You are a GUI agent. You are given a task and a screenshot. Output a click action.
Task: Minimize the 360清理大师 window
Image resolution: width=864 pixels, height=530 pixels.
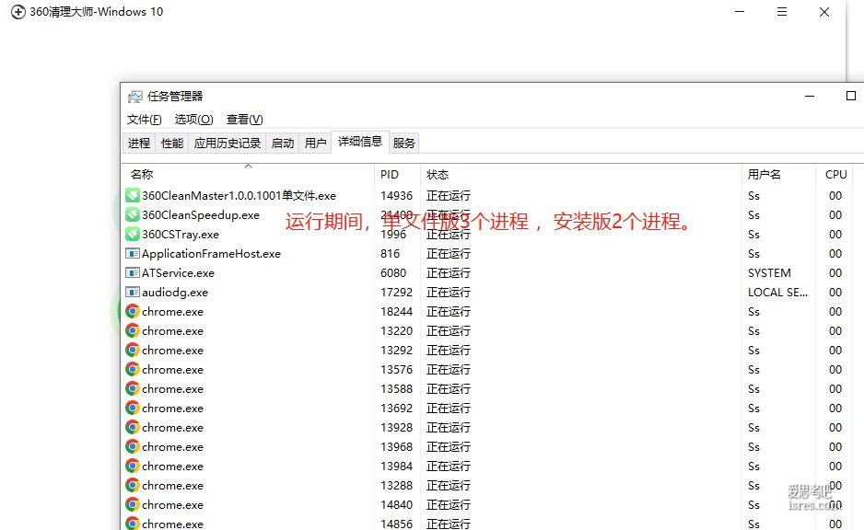click(x=740, y=12)
